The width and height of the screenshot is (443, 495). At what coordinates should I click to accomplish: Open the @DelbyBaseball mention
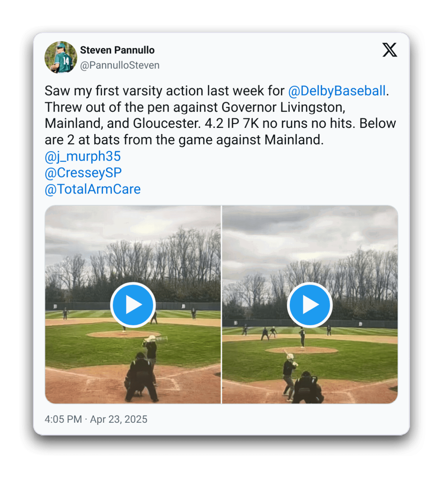pyautogui.click(x=337, y=91)
